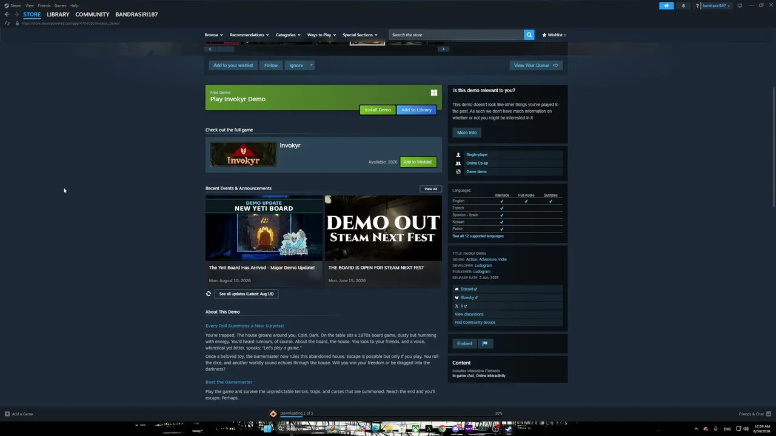776x436 pixels.
Task: Open See all 12 supported languages link
Action: pyautogui.click(x=478, y=236)
